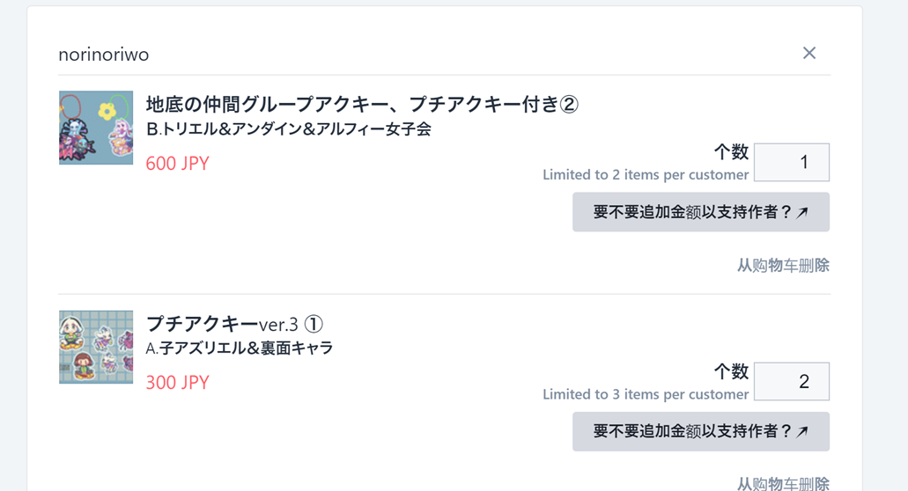Click the "Limited to 3 items per customer" note
908x491 pixels.
click(645, 394)
